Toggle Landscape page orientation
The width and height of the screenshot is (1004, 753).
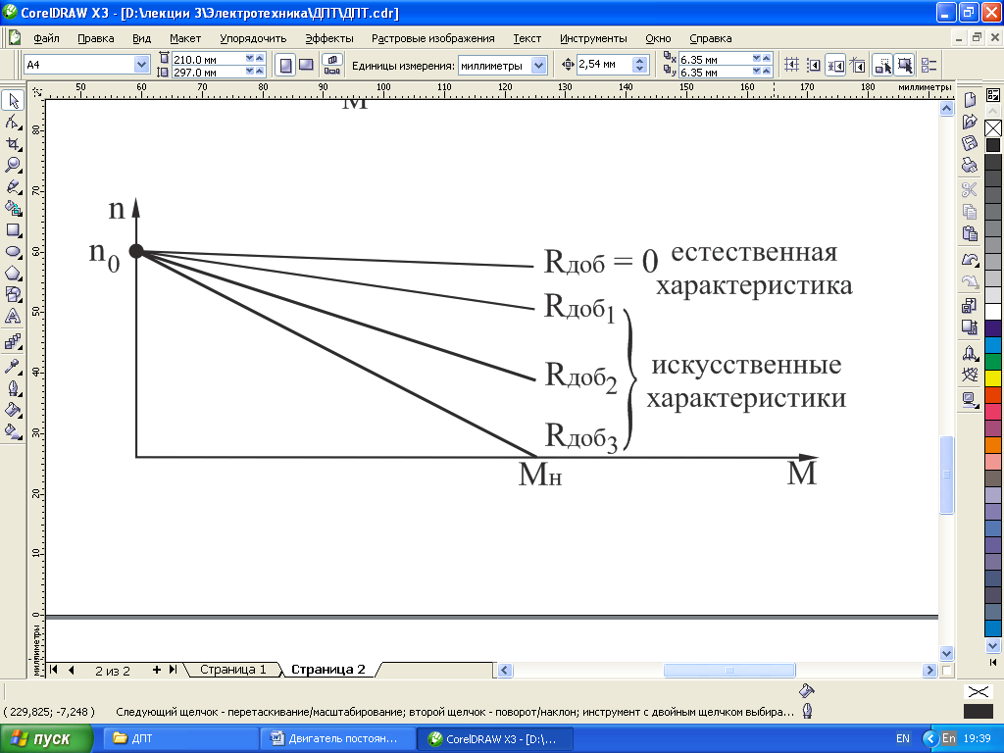pos(306,65)
